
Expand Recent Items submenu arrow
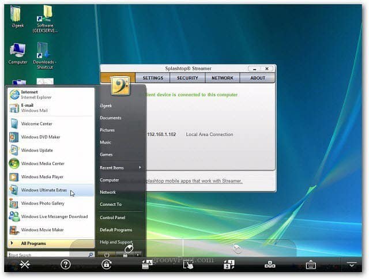pyautogui.click(x=140, y=168)
